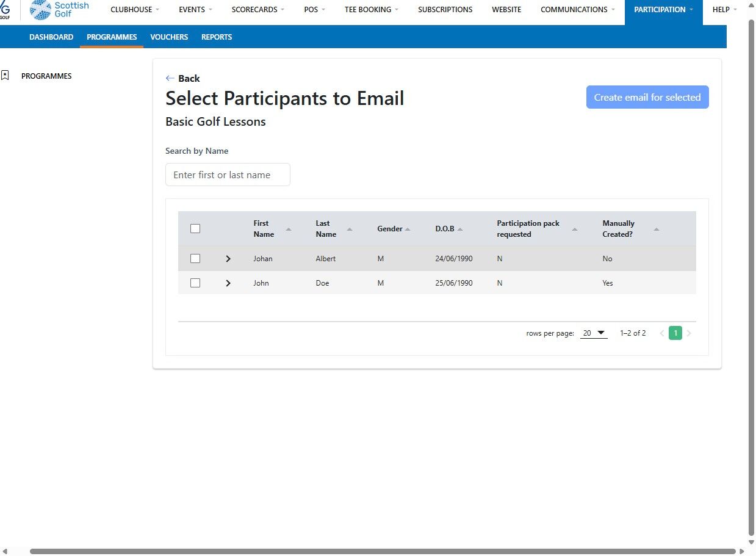Open the Events dropdown menu
Screen dimensions: 756x556
[195, 10]
